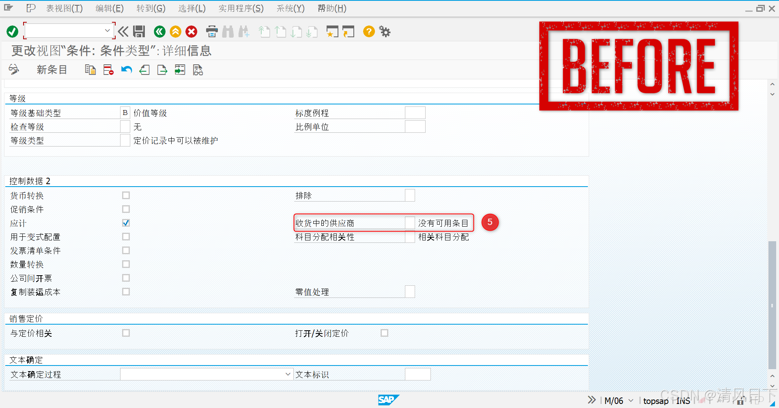Open help with the question mark icon
The height and width of the screenshot is (408, 779).
[x=368, y=32]
